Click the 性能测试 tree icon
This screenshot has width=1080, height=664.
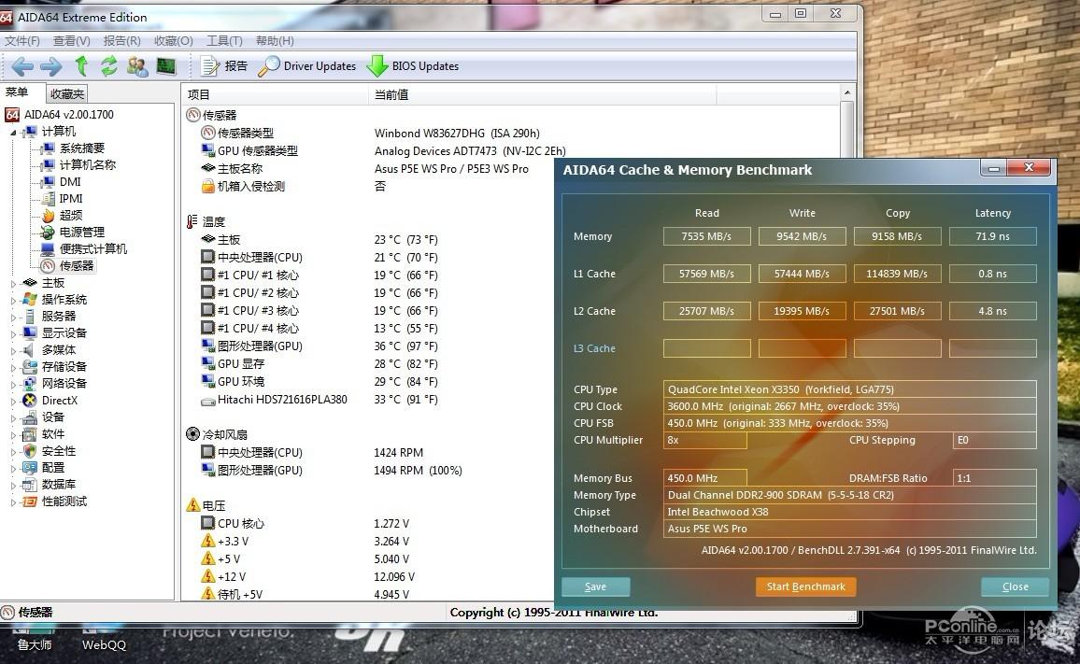(30, 502)
